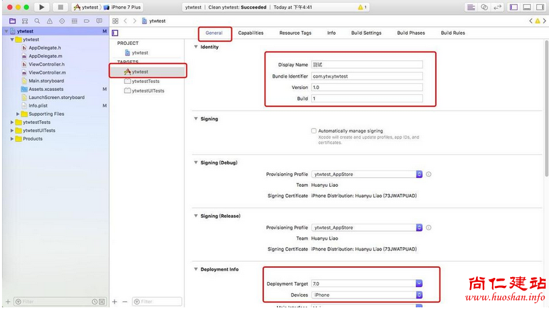Click the Run (play) button
Viewport: 549px width, 310px height.
click(x=42, y=7)
